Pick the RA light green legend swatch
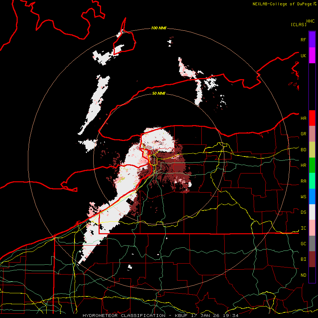Viewport: 318px width, 318px height. pos(312,181)
